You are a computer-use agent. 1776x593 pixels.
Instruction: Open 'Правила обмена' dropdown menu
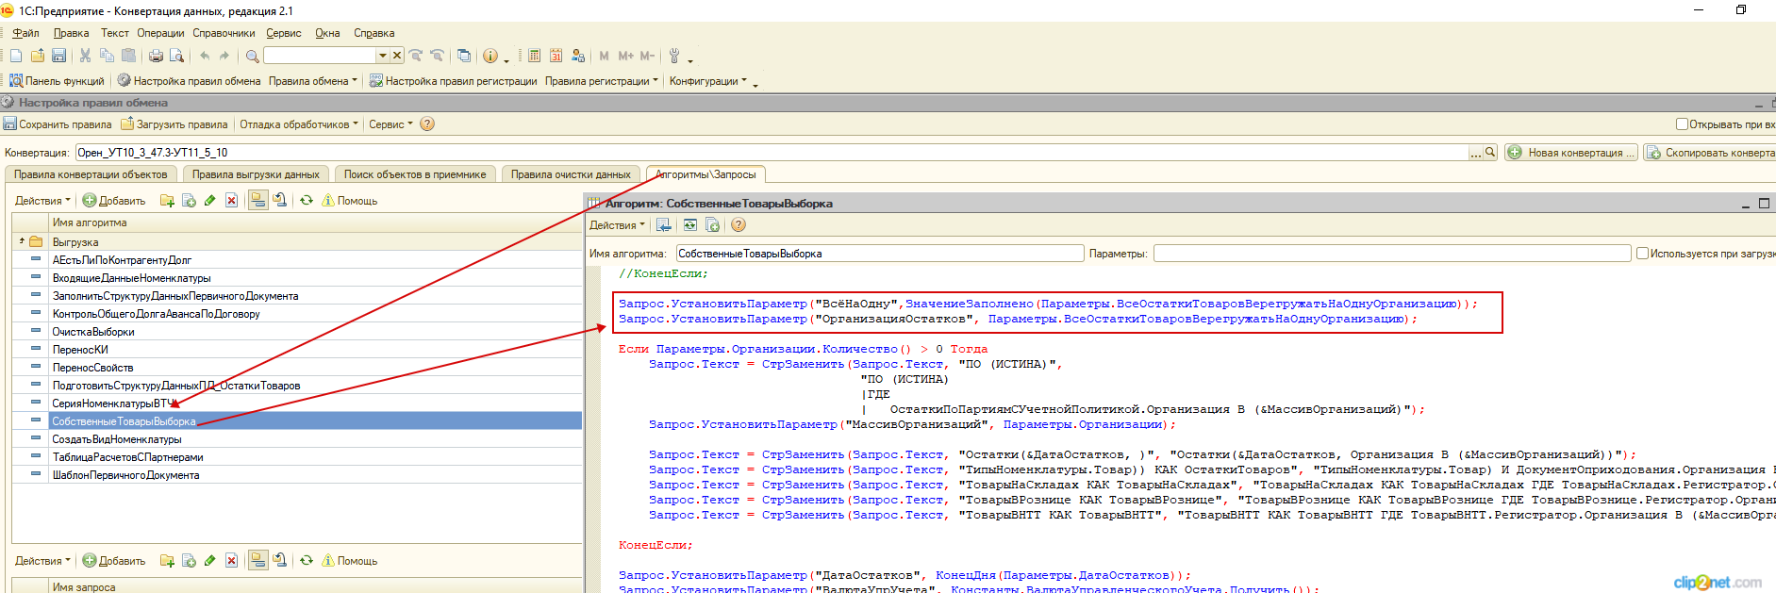pyautogui.click(x=312, y=81)
